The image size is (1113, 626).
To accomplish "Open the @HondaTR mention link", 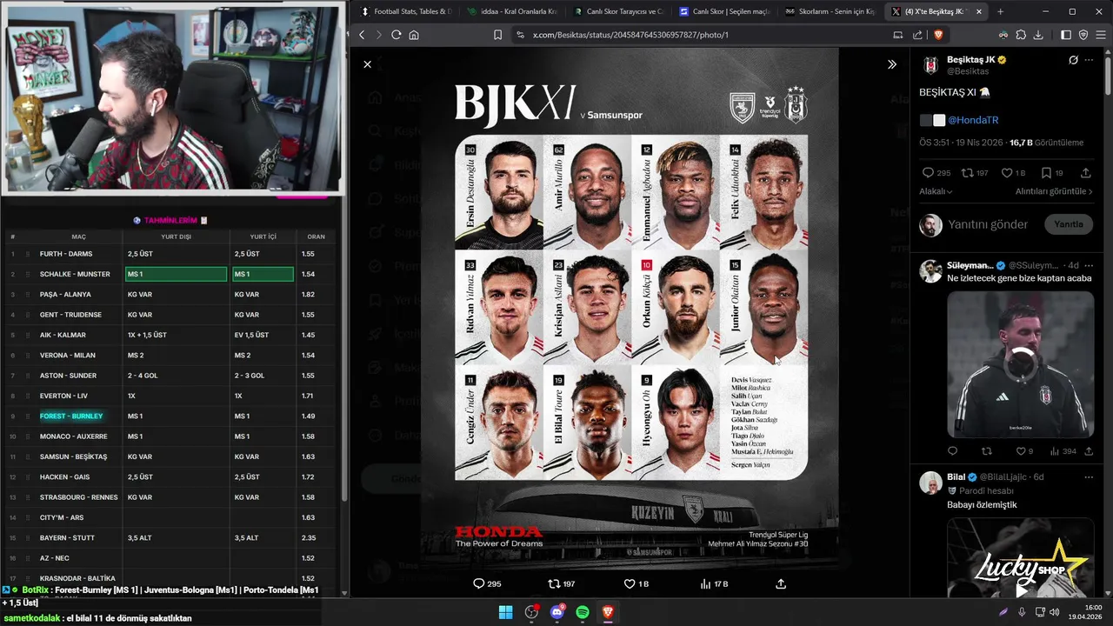I will [x=973, y=120].
